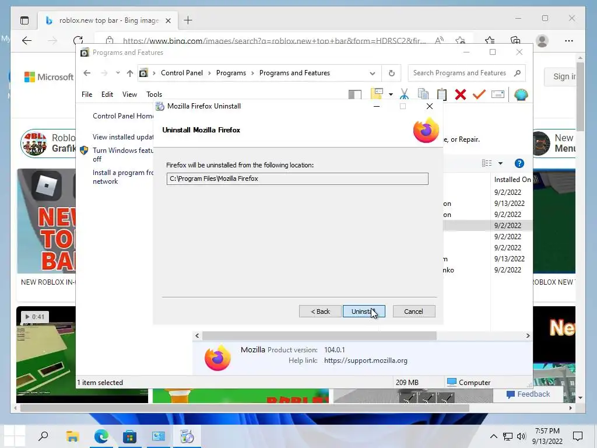Reload the Bing page in Edge

click(x=78, y=40)
